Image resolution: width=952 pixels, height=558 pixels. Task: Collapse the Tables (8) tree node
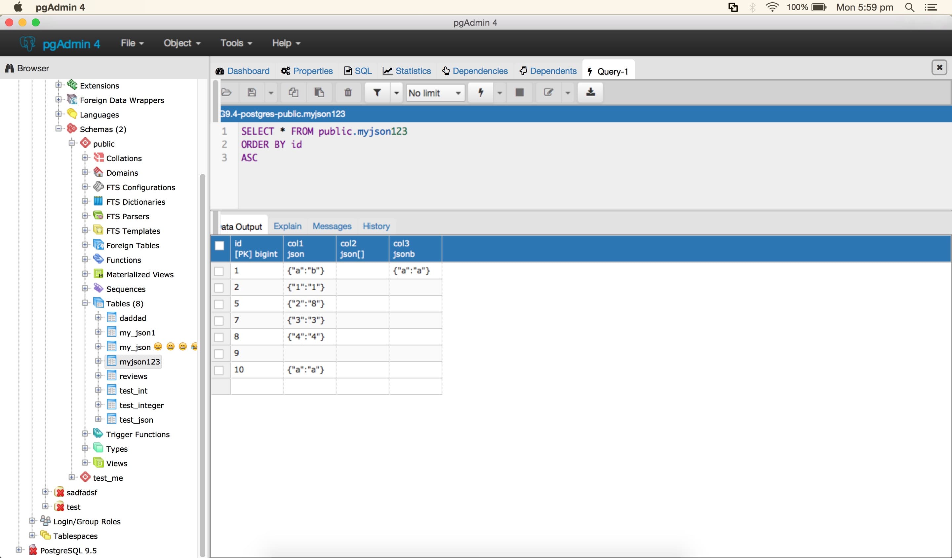click(x=85, y=303)
